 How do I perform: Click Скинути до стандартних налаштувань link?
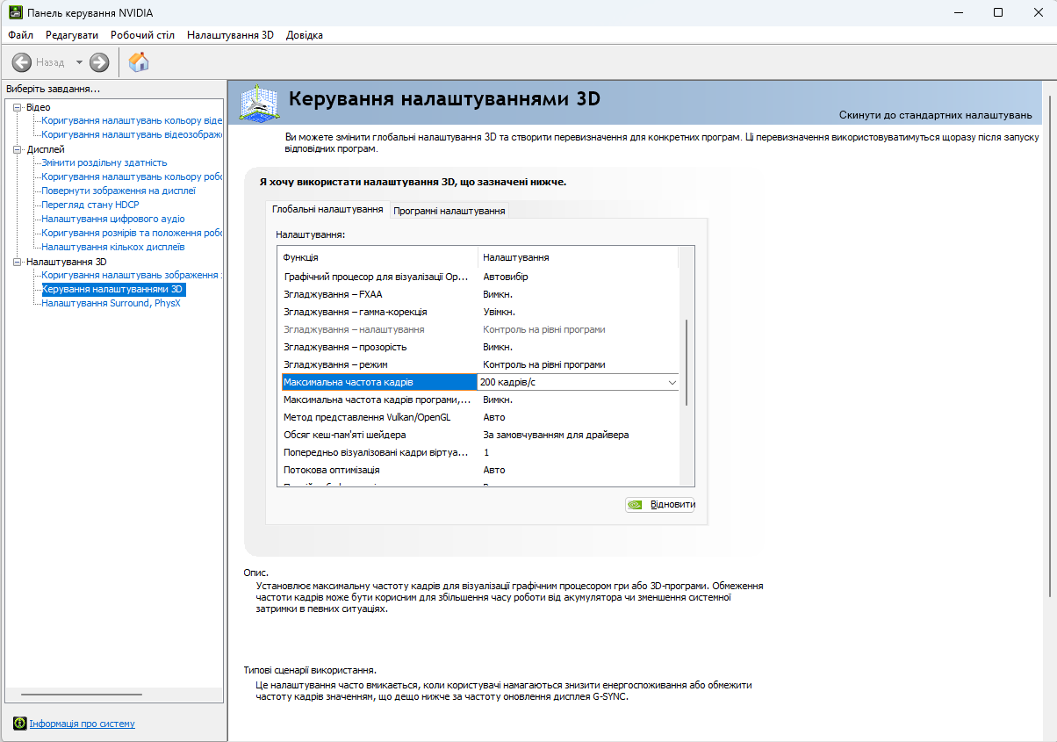pyautogui.click(x=936, y=115)
